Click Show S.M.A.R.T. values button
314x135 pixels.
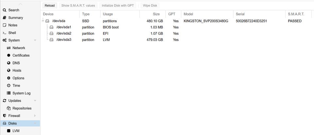78,6
